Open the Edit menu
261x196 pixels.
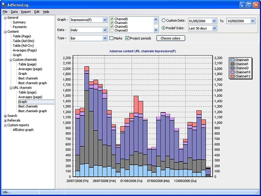click(37, 12)
